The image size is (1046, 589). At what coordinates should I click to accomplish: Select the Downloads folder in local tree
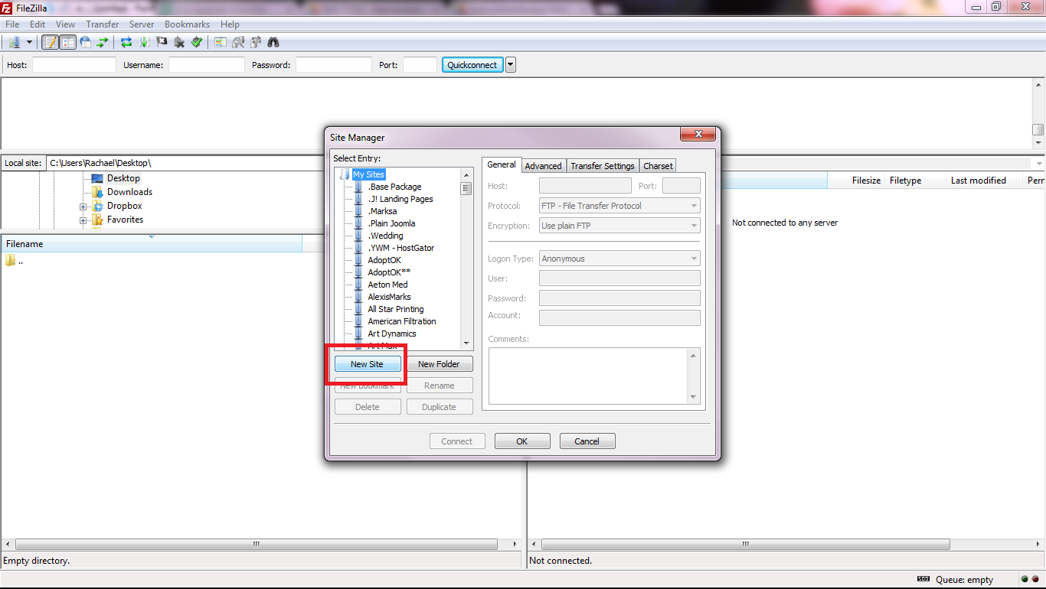tap(129, 192)
